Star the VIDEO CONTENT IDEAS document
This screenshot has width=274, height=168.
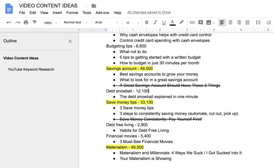tap(86, 6)
